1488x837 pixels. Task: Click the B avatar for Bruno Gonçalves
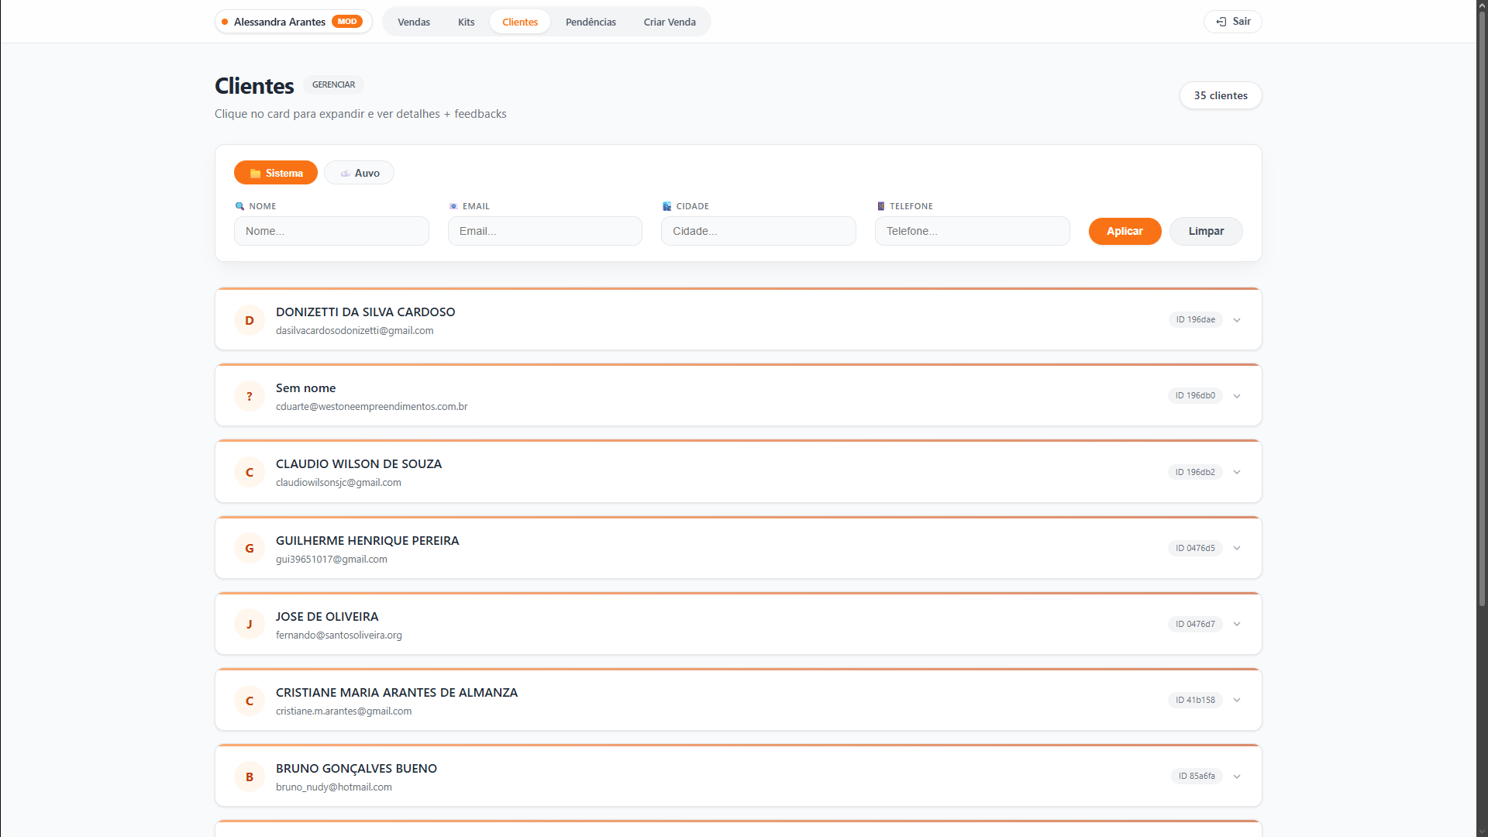250,777
